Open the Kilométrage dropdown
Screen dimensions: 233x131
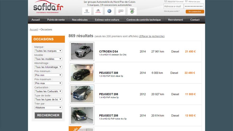click(48, 67)
